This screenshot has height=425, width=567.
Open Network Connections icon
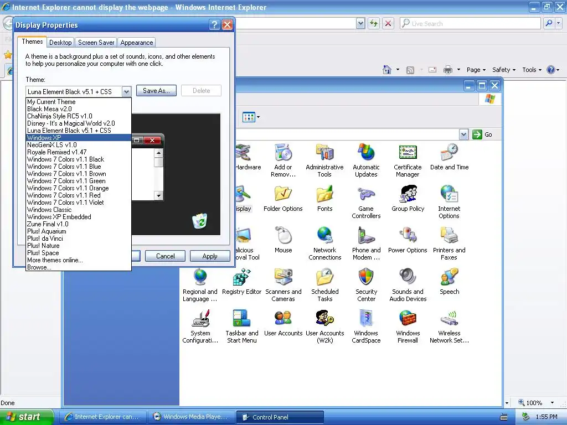(324, 243)
